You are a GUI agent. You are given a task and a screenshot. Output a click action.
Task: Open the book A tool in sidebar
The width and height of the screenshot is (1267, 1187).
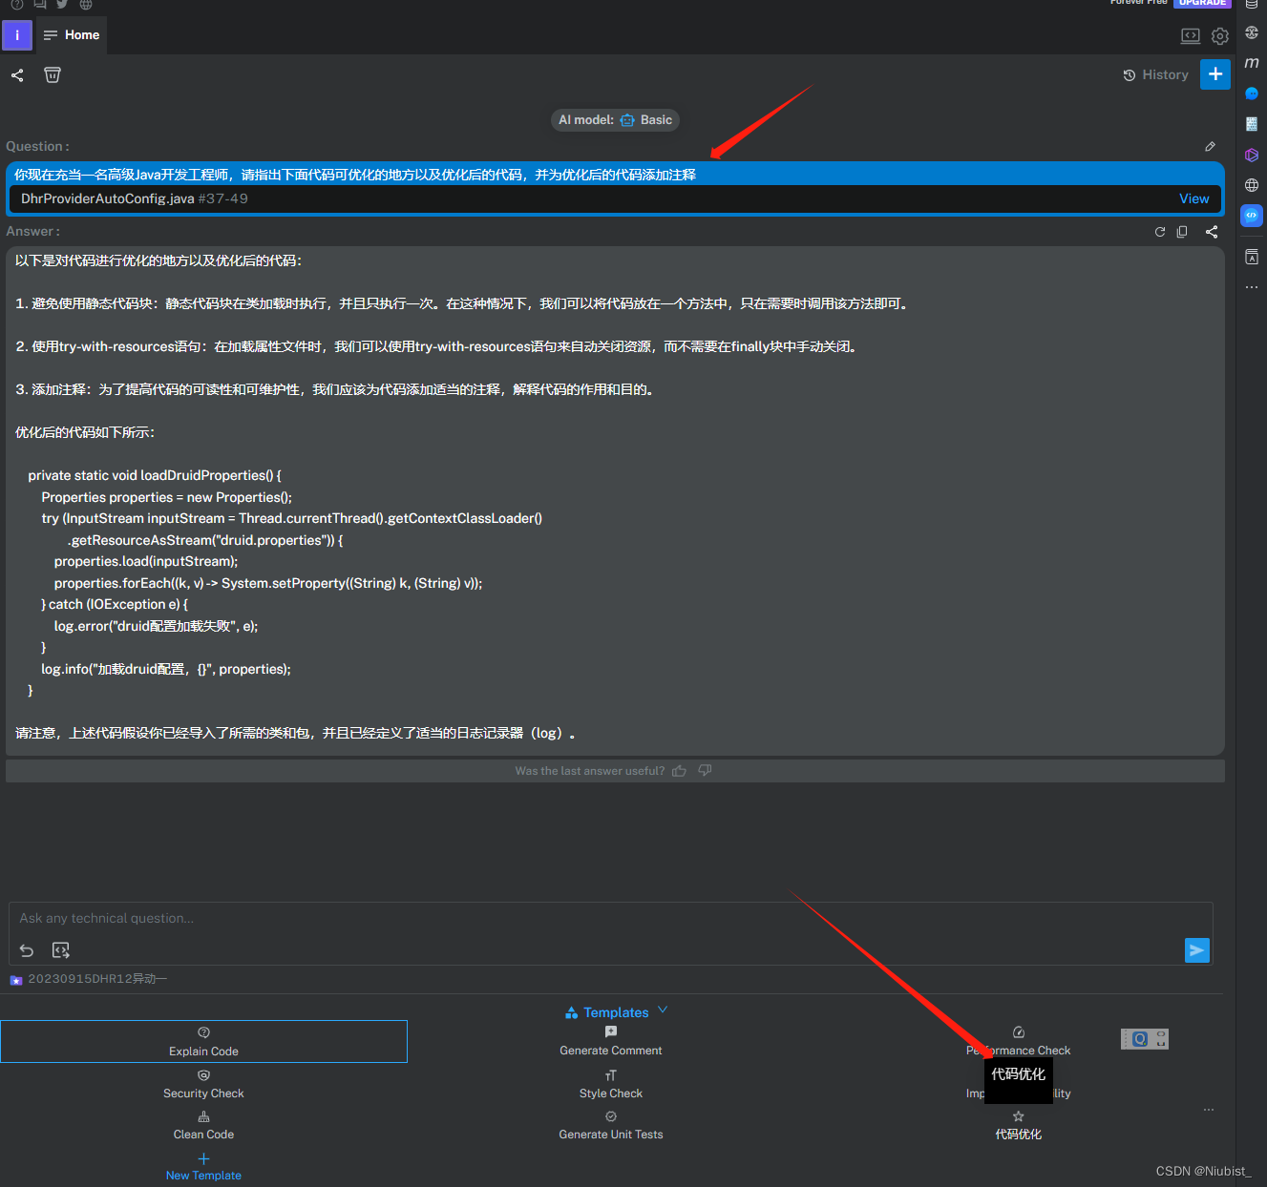(x=1252, y=257)
